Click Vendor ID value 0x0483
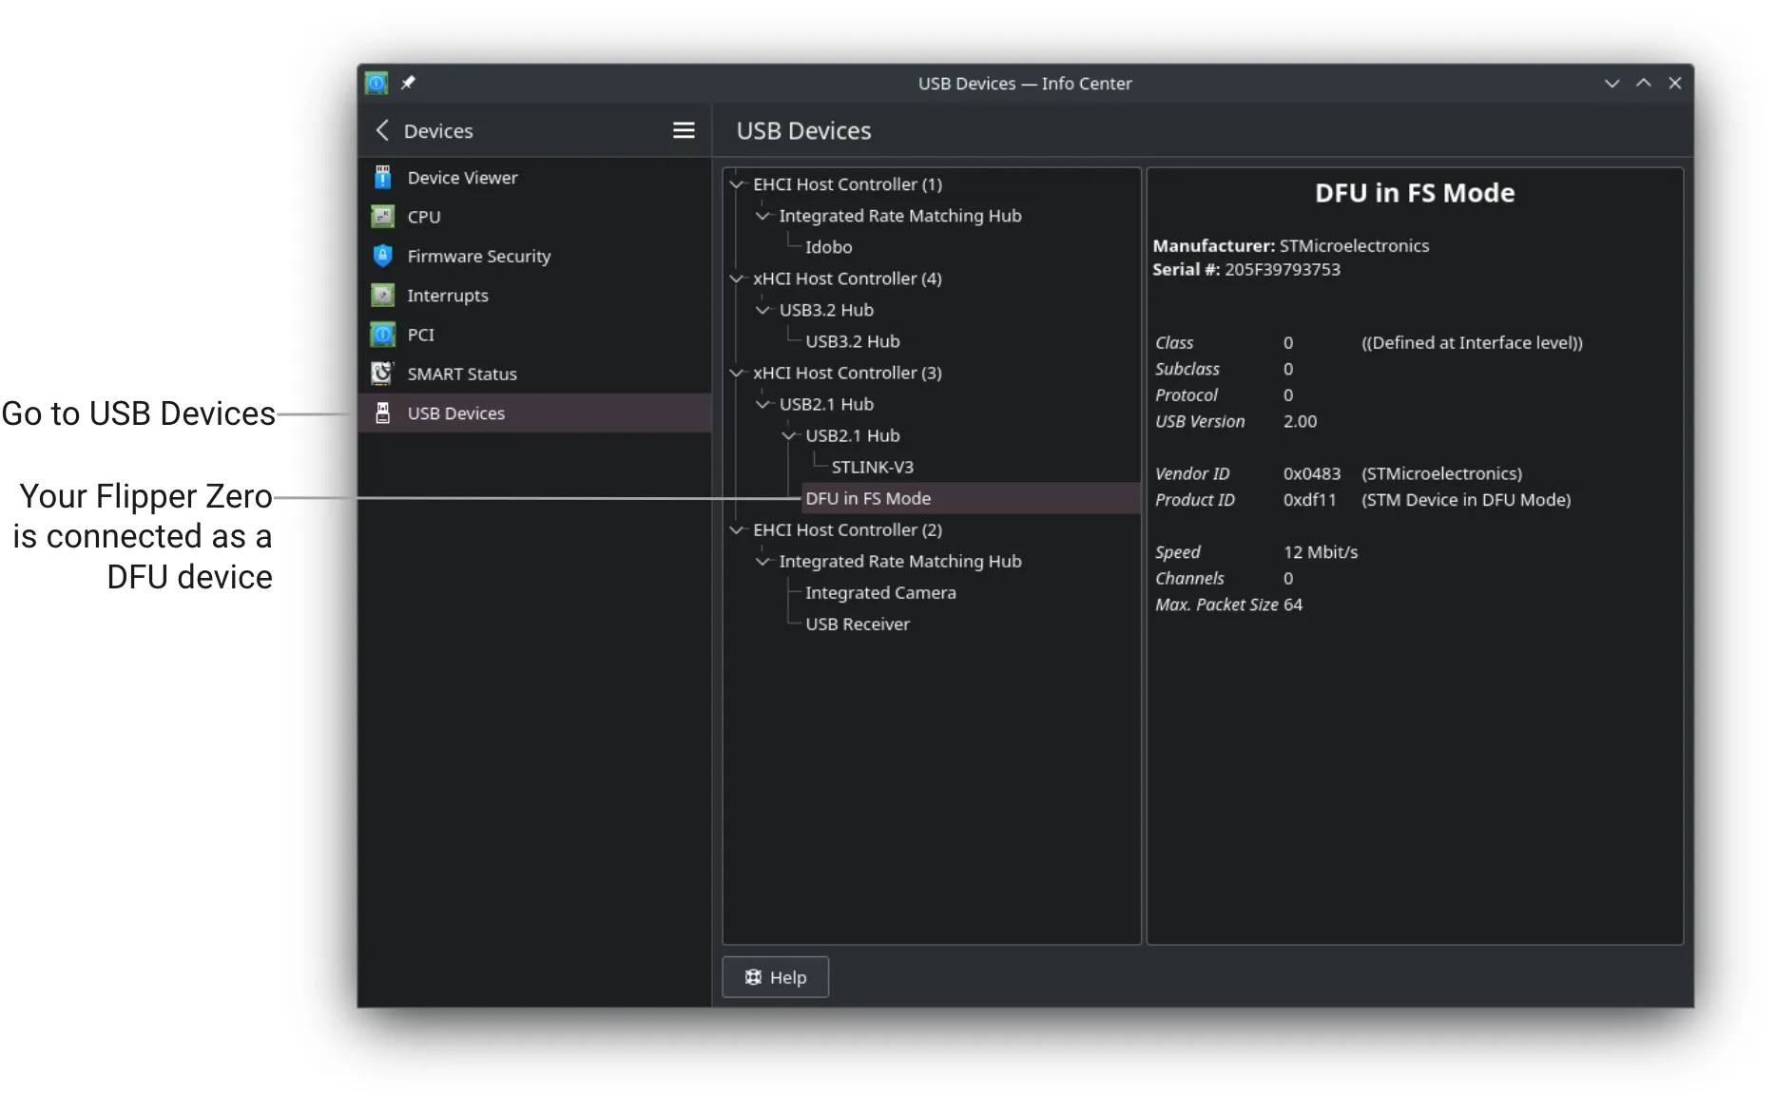Screen dimensions: 1776x1114 (1311, 473)
